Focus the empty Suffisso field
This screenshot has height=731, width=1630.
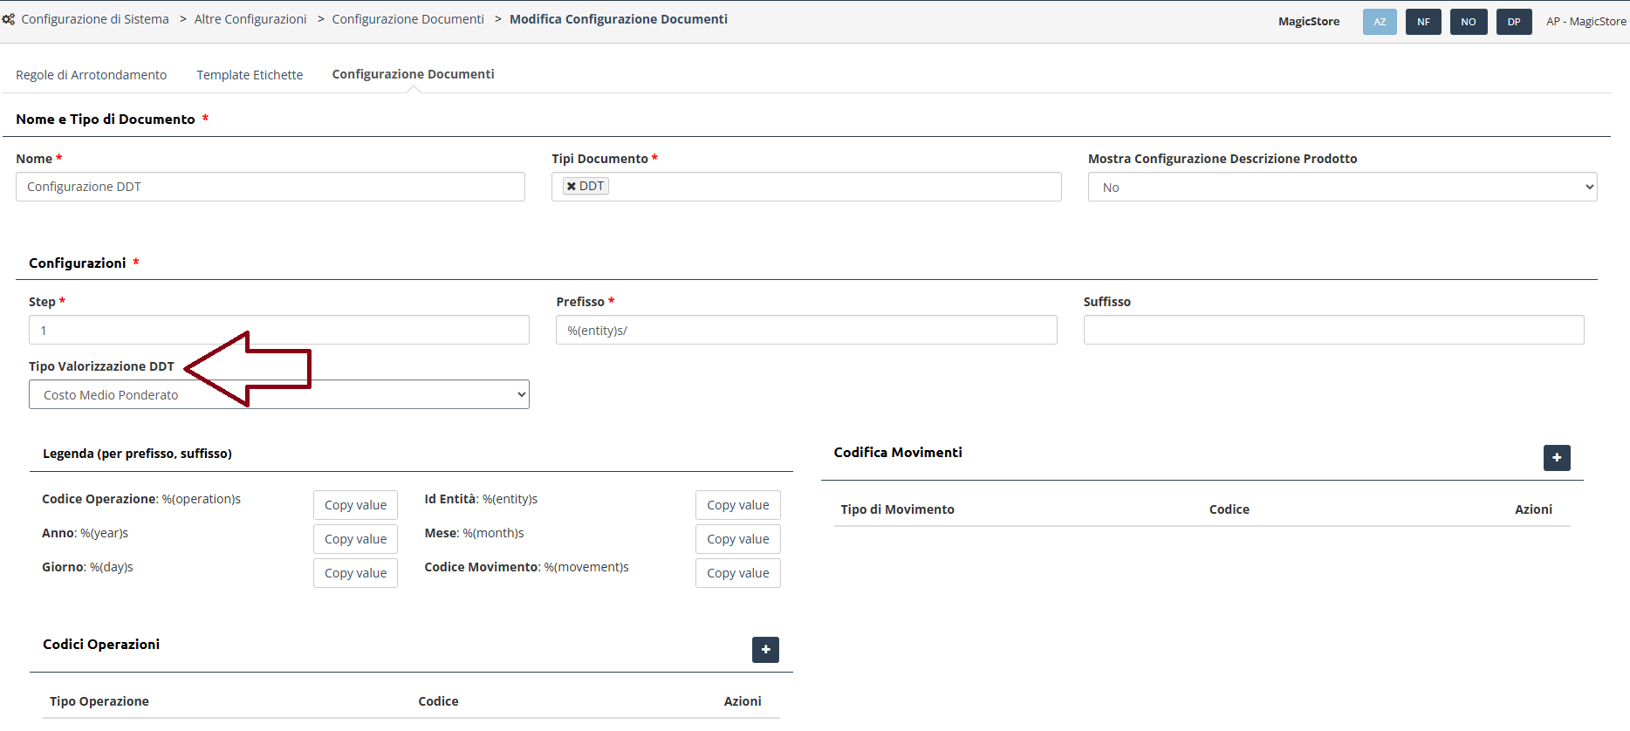(1333, 330)
